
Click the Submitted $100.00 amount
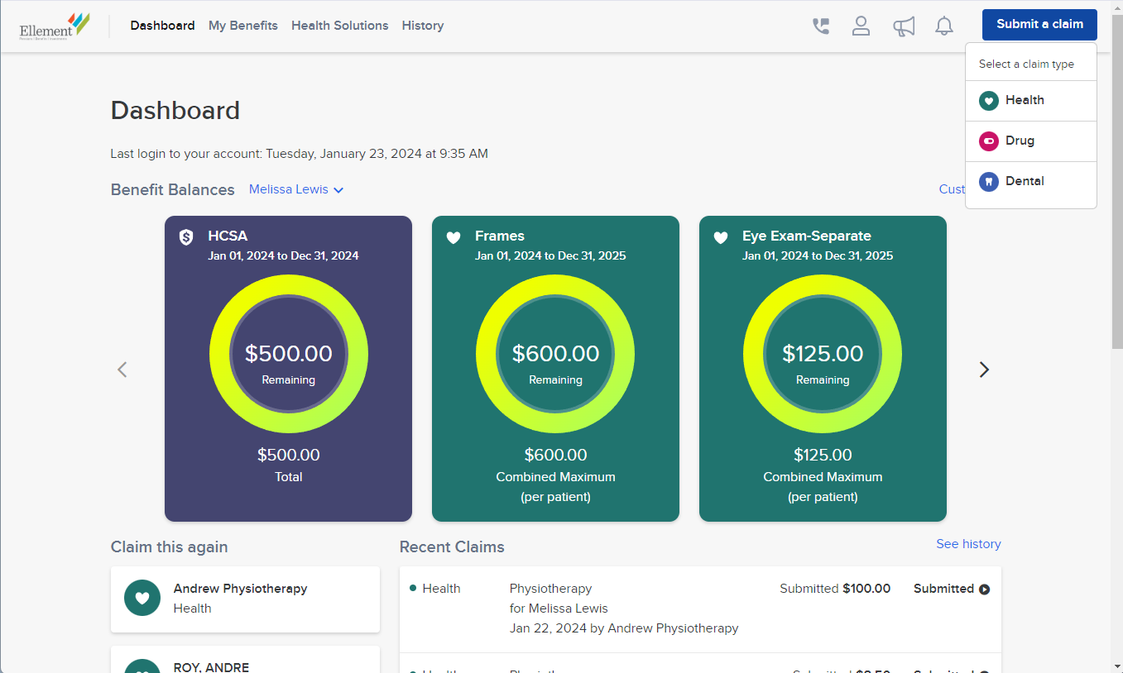point(835,589)
